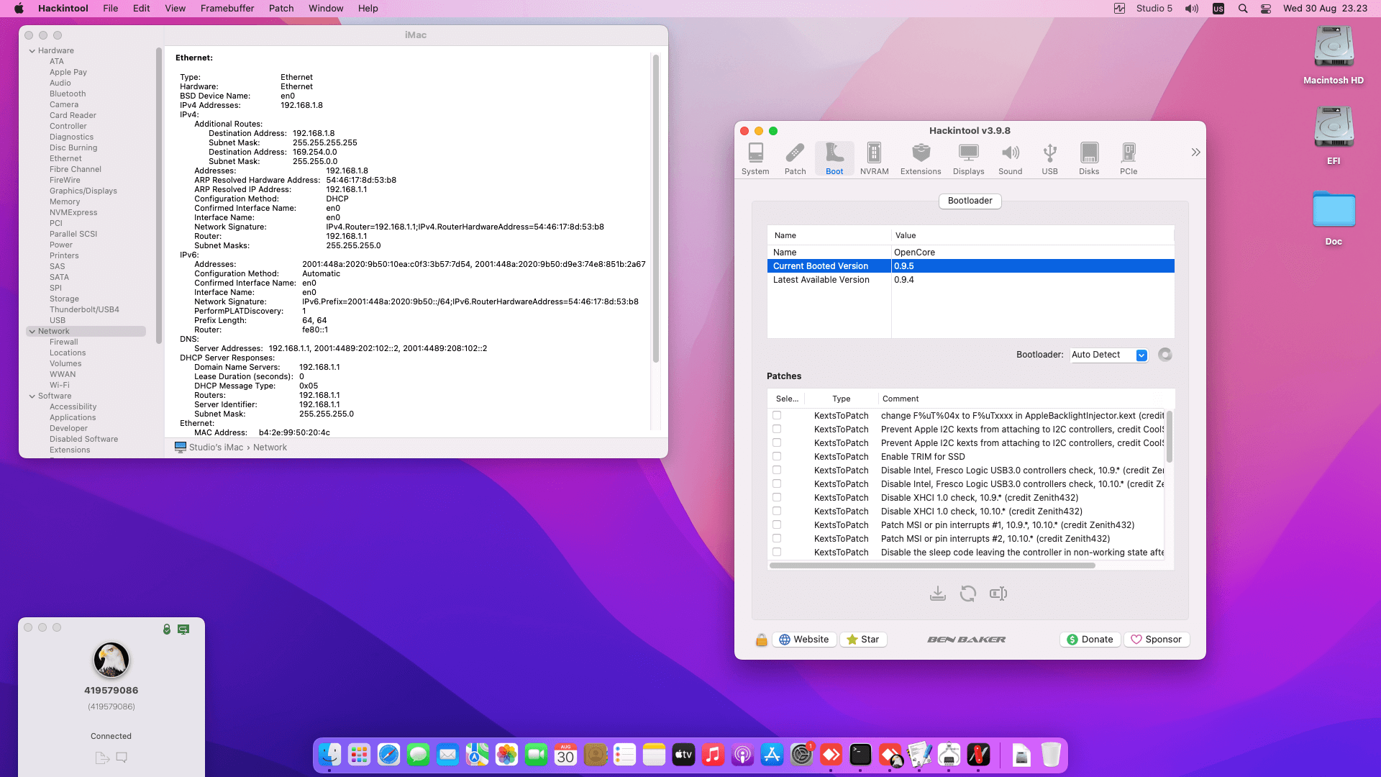Open Launchpad from the Dock
The image size is (1381, 777).
coord(359,755)
